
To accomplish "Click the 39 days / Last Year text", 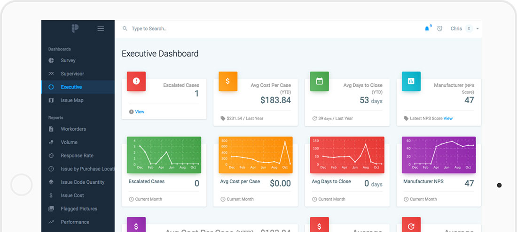I will point(336,118).
